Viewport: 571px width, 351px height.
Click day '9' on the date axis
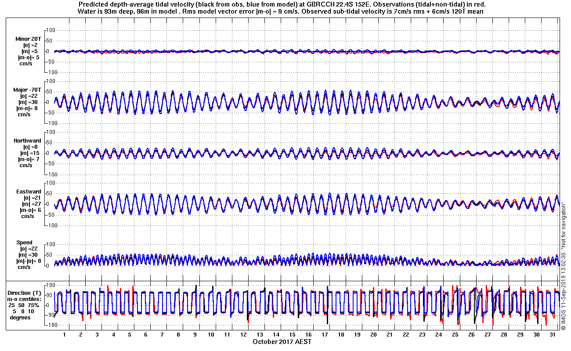click(x=195, y=334)
